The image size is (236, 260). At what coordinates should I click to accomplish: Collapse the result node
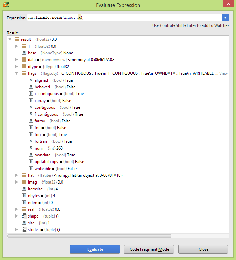(10, 39)
